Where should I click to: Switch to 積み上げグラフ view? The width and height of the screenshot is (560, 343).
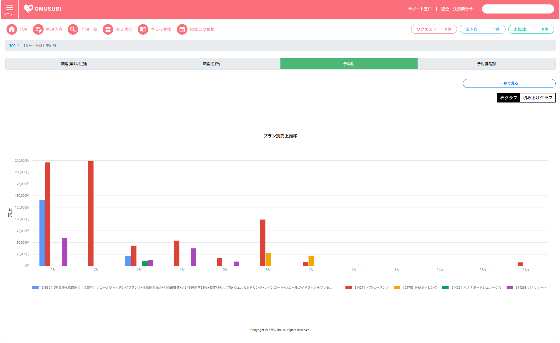click(538, 98)
